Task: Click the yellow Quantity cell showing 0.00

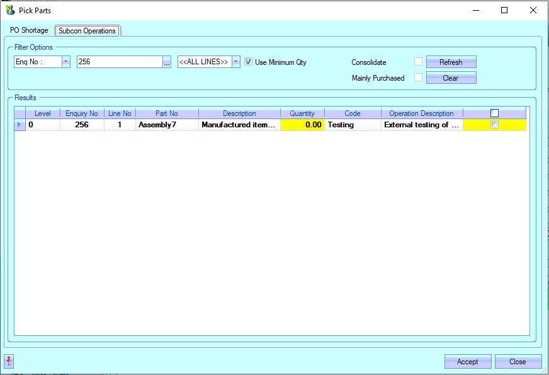Action: 302,125
